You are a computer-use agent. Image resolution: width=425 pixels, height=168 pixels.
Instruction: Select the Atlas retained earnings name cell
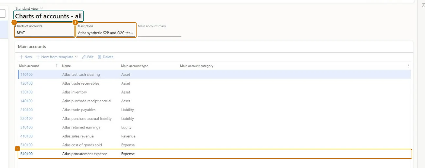point(81,127)
